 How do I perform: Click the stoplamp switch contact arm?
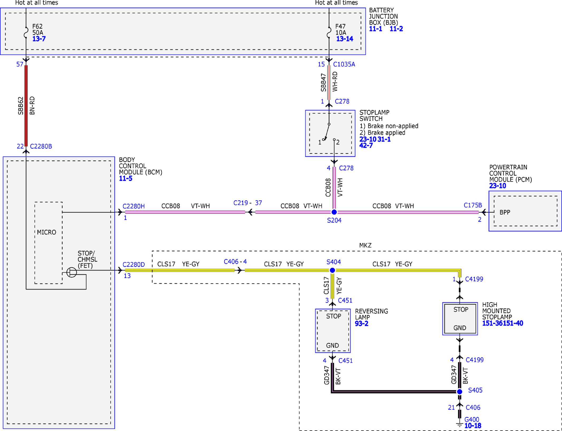327,132
